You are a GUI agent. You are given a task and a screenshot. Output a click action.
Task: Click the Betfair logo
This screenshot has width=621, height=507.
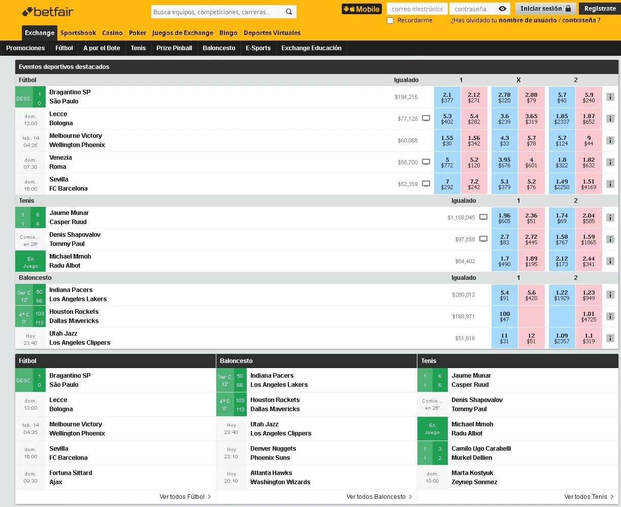48,11
